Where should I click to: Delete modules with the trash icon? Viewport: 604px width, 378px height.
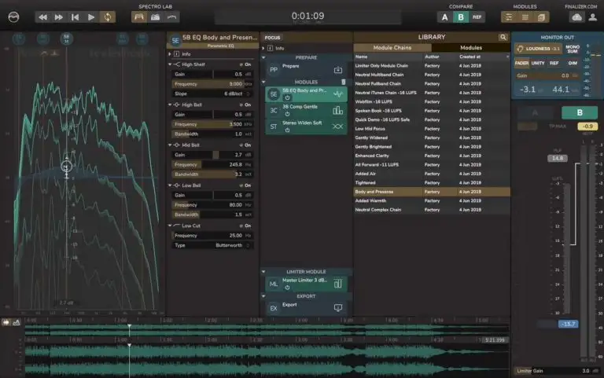pyautogui.click(x=344, y=82)
